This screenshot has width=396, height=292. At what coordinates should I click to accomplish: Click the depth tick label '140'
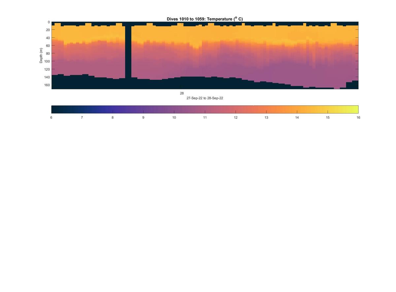coord(47,78)
